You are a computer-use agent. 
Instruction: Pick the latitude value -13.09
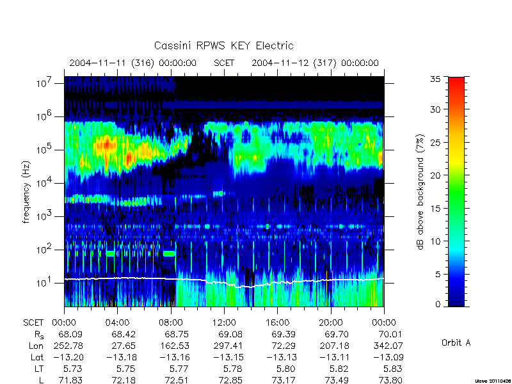tap(388, 358)
